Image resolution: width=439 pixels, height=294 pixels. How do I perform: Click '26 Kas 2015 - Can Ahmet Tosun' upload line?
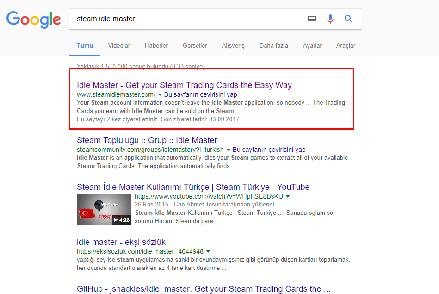point(204,204)
